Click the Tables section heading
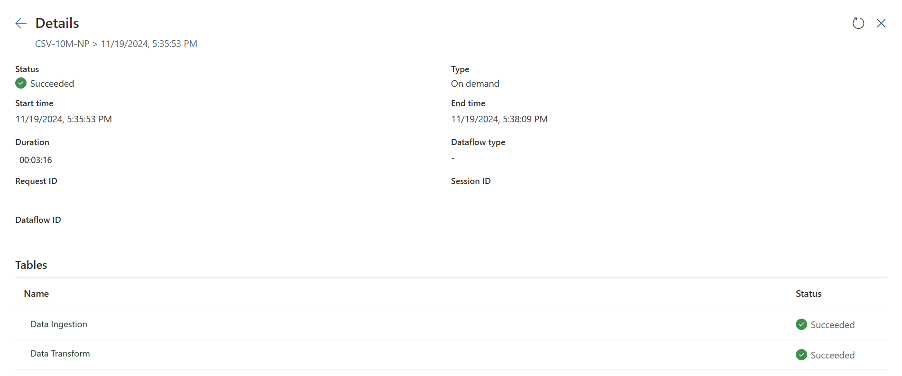Image resolution: width=902 pixels, height=376 pixels. pos(31,265)
